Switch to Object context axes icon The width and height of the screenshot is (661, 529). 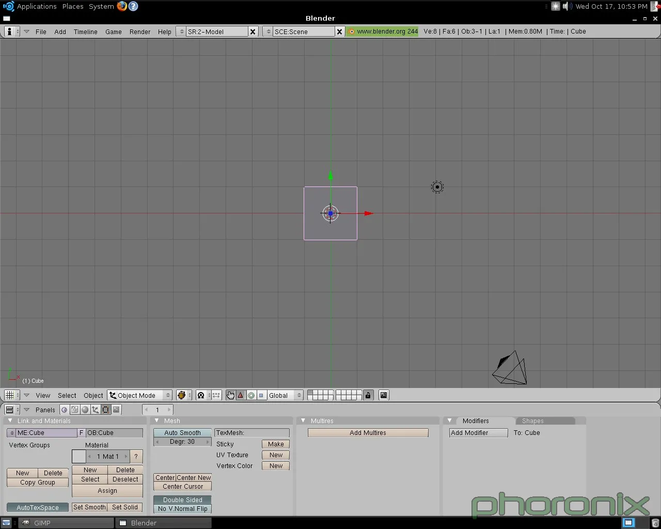pos(96,410)
